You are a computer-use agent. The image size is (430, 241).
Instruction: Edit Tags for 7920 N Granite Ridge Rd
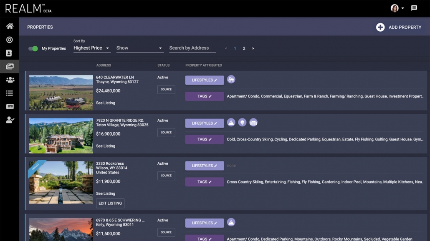pos(205,139)
